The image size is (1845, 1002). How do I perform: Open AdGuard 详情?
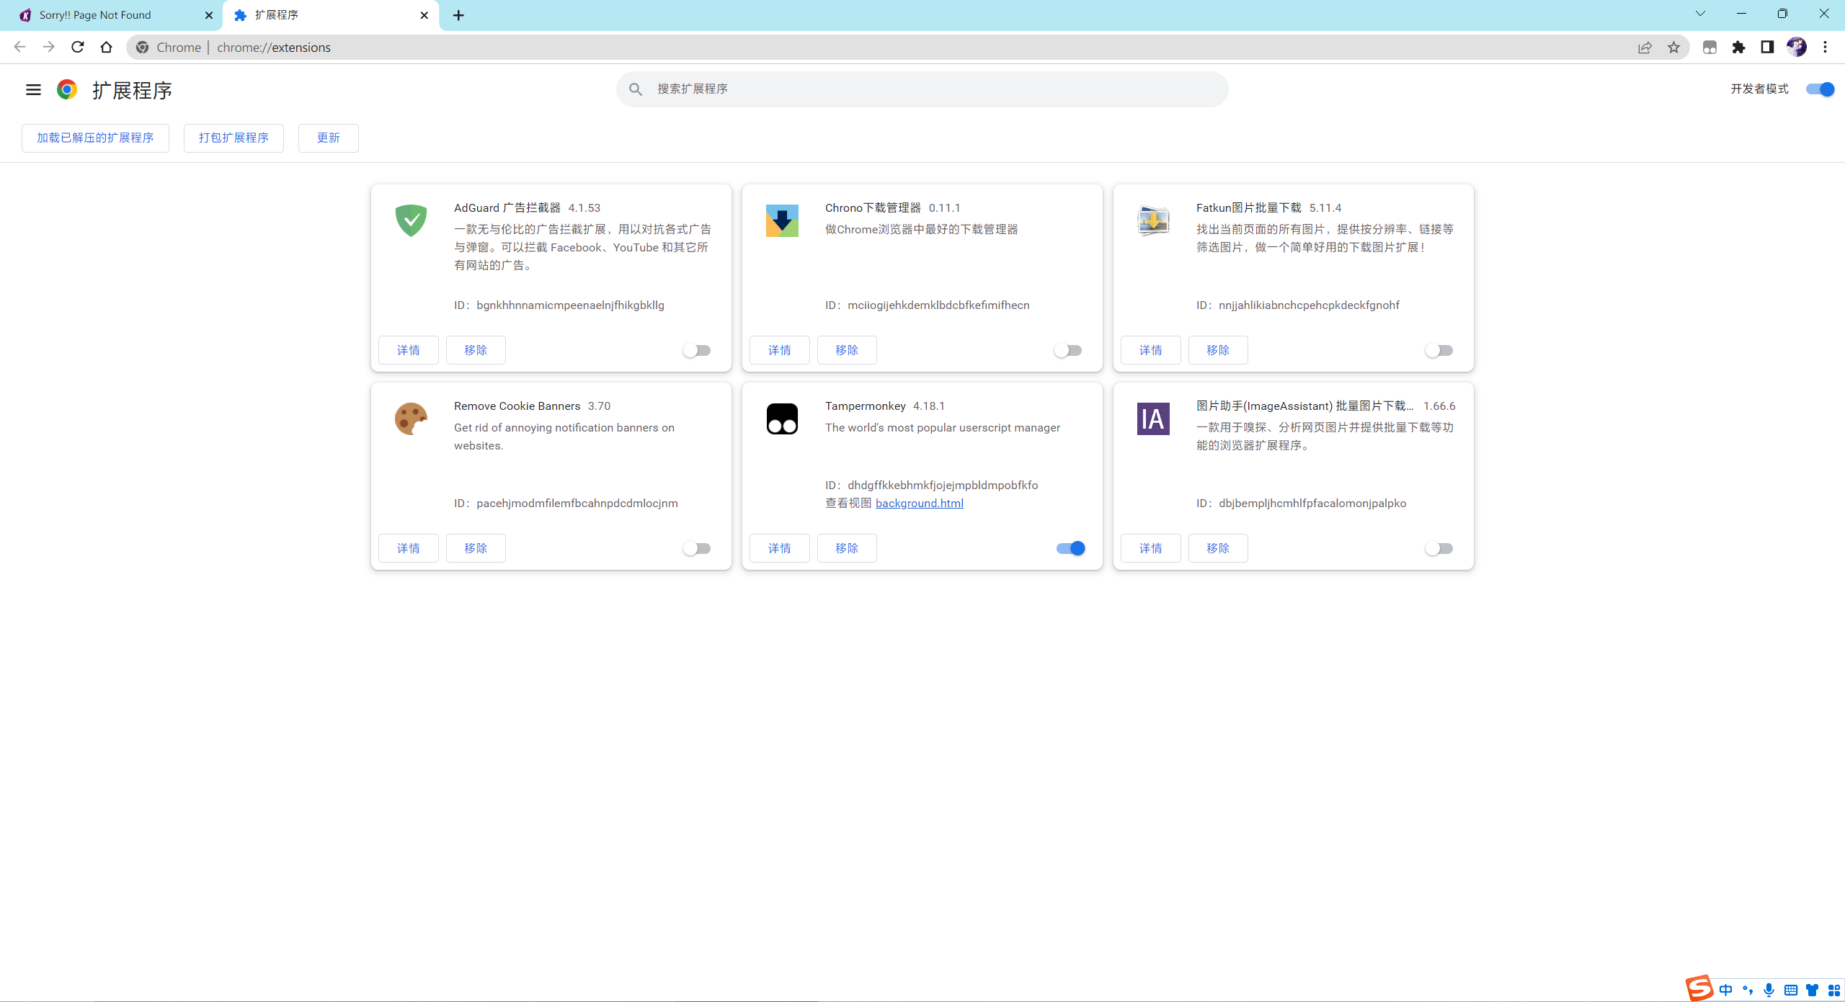[x=408, y=350]
